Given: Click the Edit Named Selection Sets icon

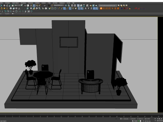Looking at the screenshot, I should point(52,5).
